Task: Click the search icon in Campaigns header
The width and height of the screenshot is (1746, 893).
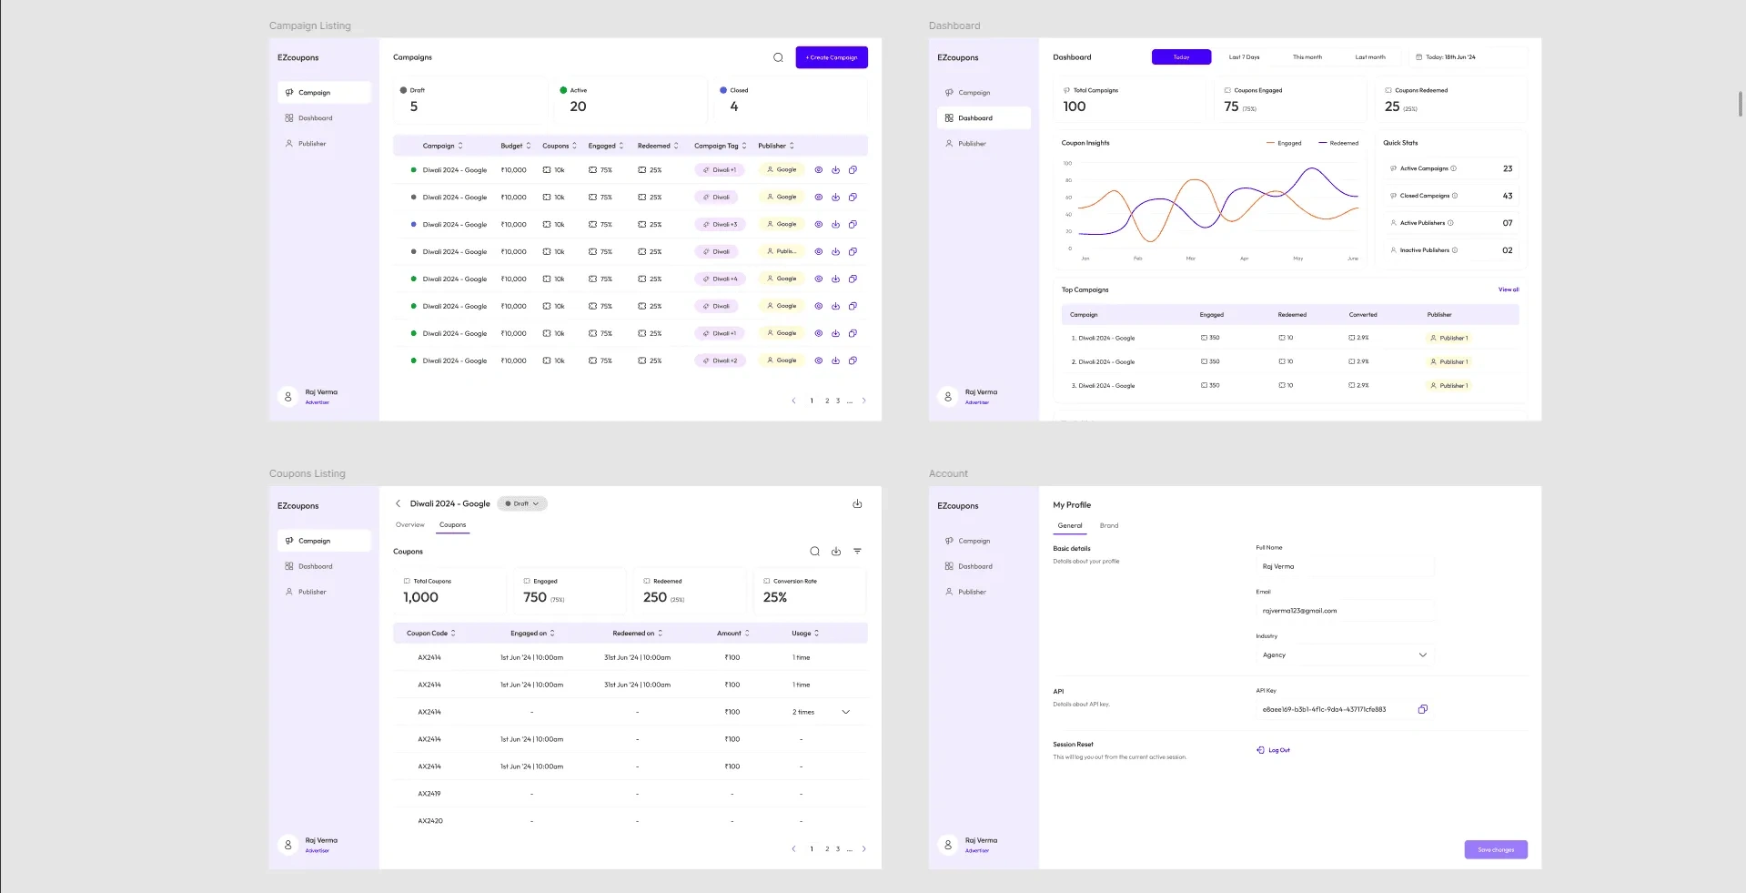Action: (x=778, y=57)
